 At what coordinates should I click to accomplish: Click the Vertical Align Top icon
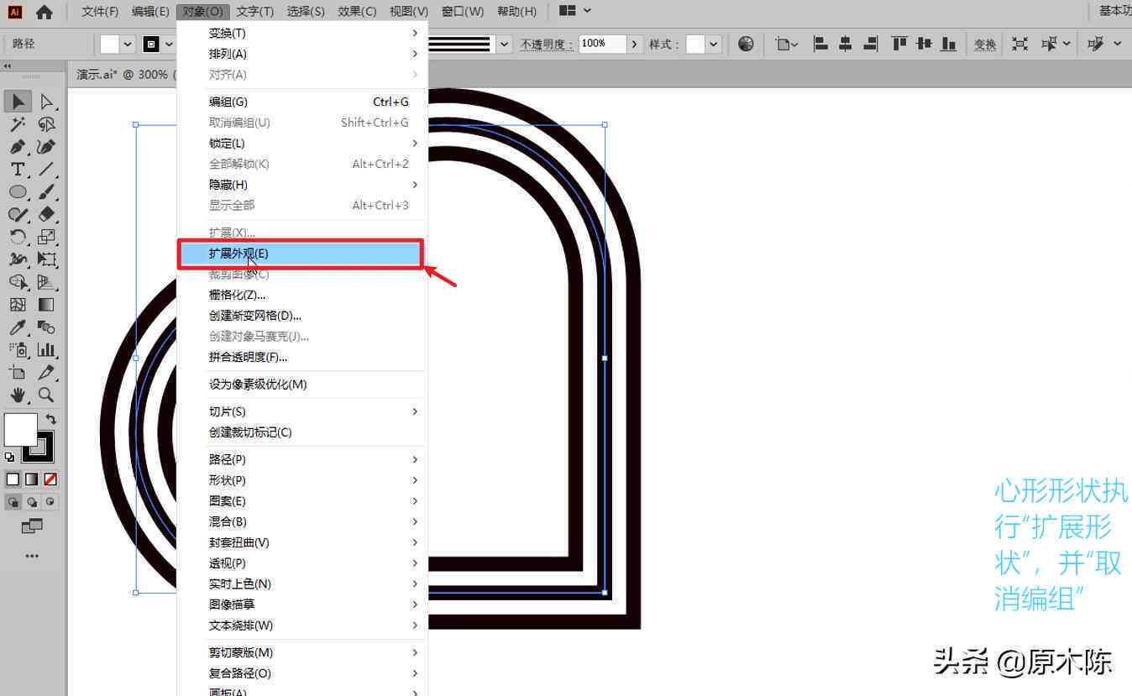(899, 44)
